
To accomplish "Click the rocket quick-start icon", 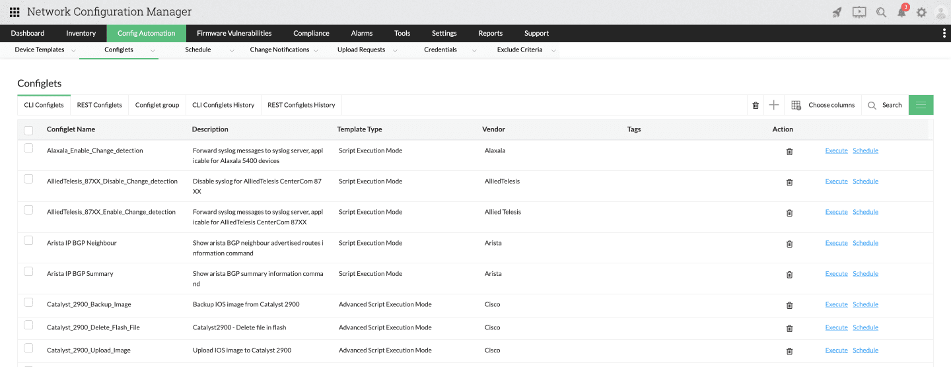I will (x=837, y=12).
